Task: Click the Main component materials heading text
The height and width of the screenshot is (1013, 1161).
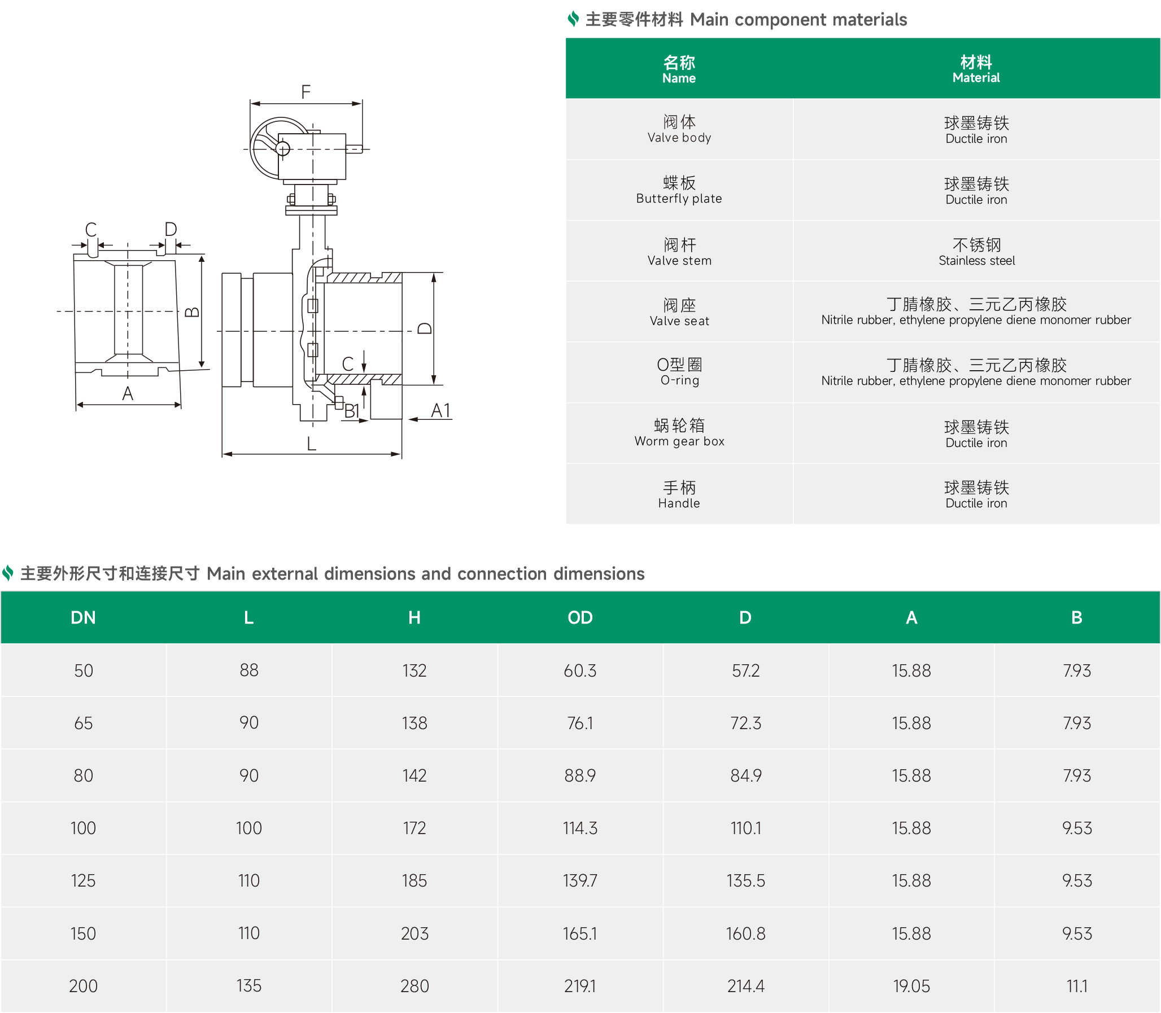Action: (745, 20)
